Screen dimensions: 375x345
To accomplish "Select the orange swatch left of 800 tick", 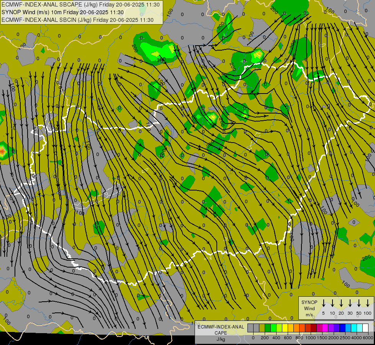I will [296, 328].
